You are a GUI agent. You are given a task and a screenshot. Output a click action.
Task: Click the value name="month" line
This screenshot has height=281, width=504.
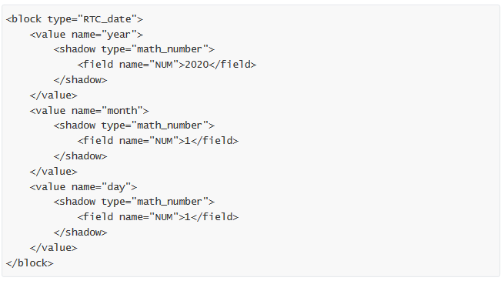pos(89,111)
